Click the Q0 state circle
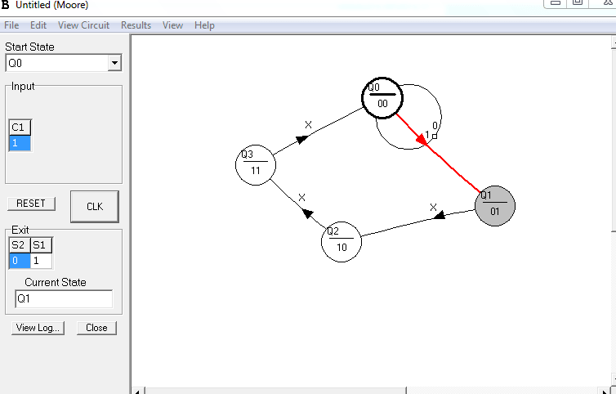Image resolution: width=616 pixels, height=394 pixels. click(x=382, y=96)
